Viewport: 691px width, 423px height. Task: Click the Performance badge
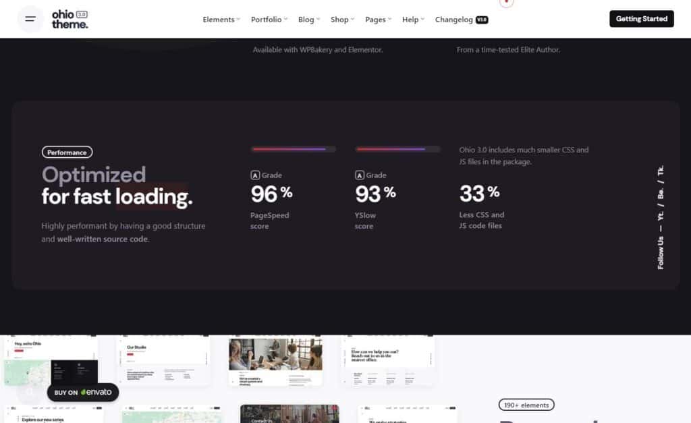(67, 152)
